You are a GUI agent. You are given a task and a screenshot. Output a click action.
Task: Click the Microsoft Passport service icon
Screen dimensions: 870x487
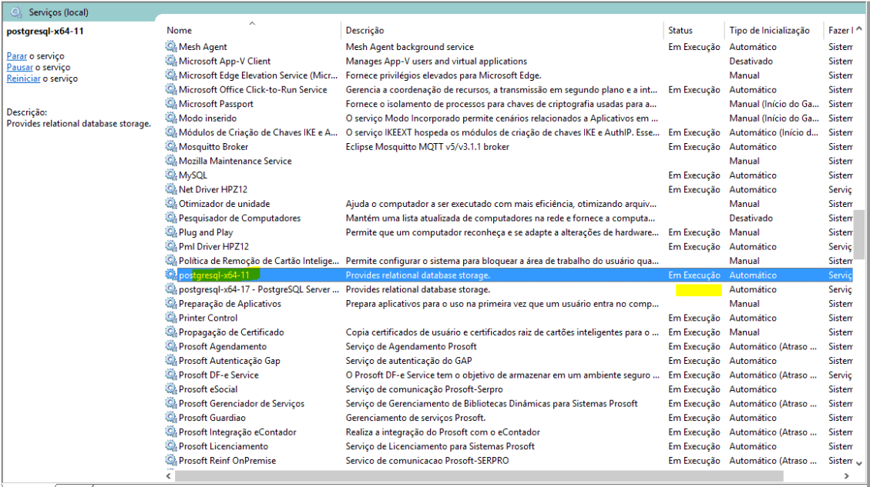coord(171,104)
